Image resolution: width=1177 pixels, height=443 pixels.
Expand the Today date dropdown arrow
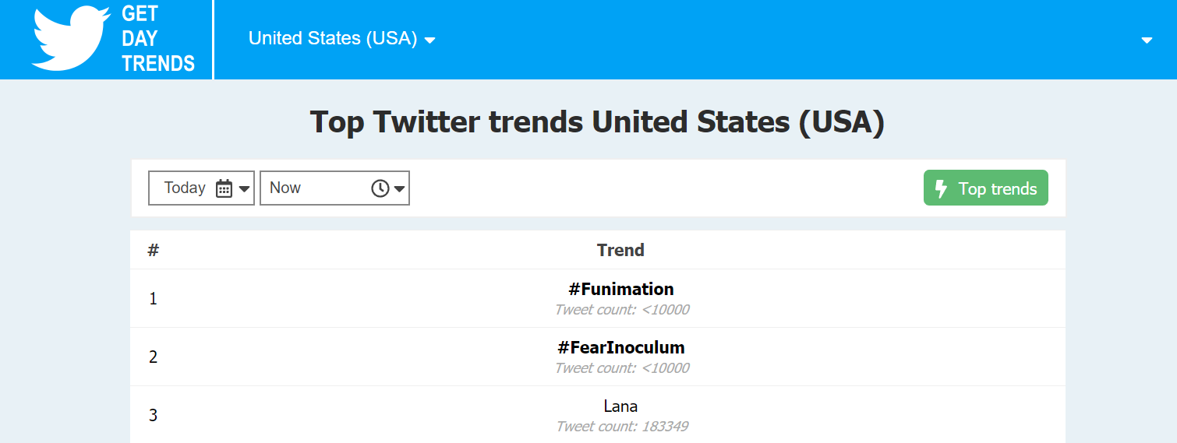(244, 188)
